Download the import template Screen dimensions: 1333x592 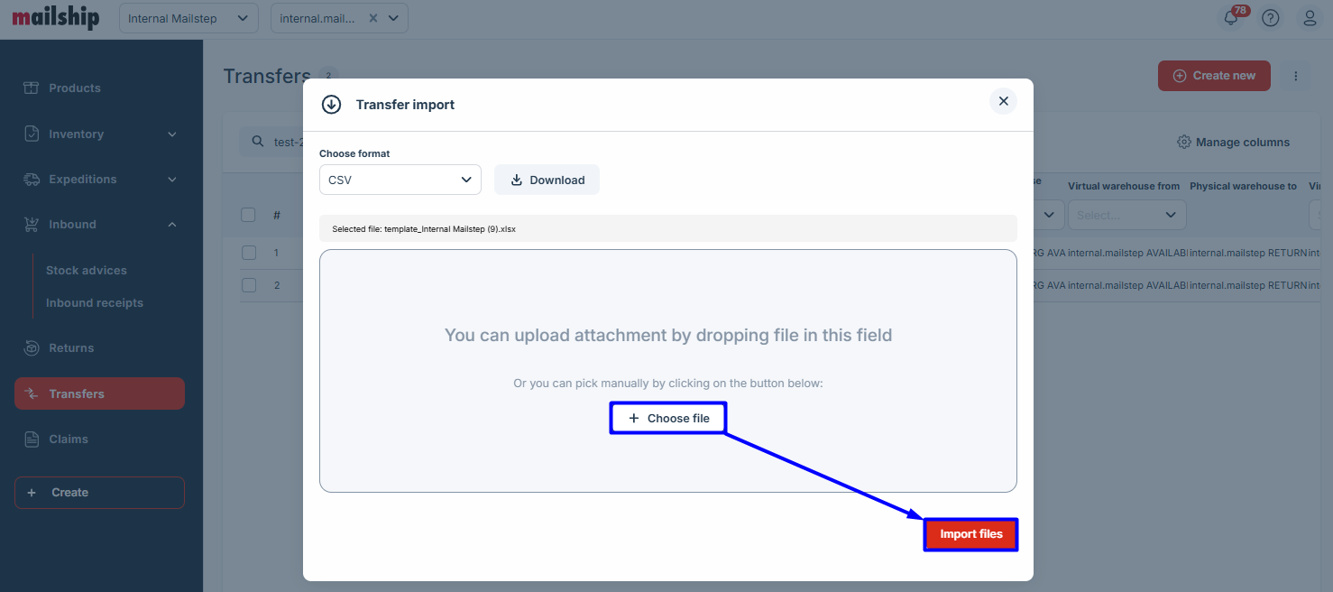547,180
